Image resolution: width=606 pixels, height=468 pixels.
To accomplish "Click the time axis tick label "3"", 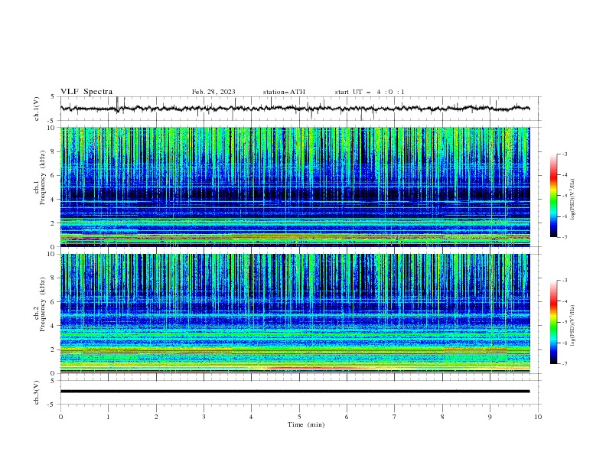I will pos(204,417).
